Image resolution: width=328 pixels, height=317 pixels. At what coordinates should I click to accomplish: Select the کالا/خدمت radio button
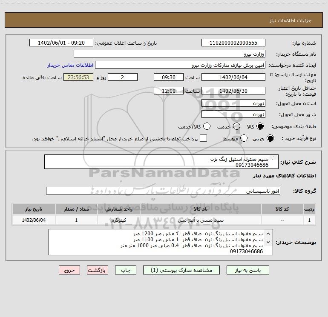point(207,126)
